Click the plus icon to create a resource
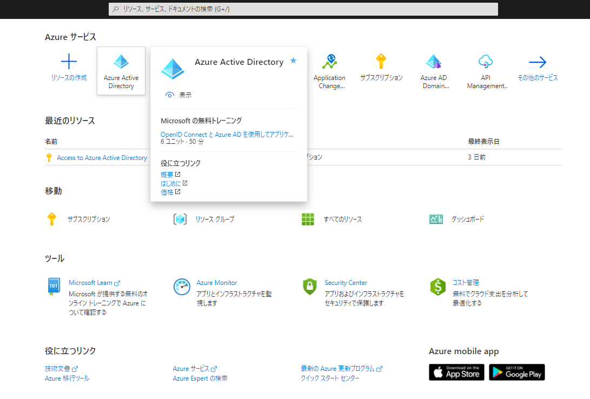Screen dimensions: 590x399 [x=69, y=62]
